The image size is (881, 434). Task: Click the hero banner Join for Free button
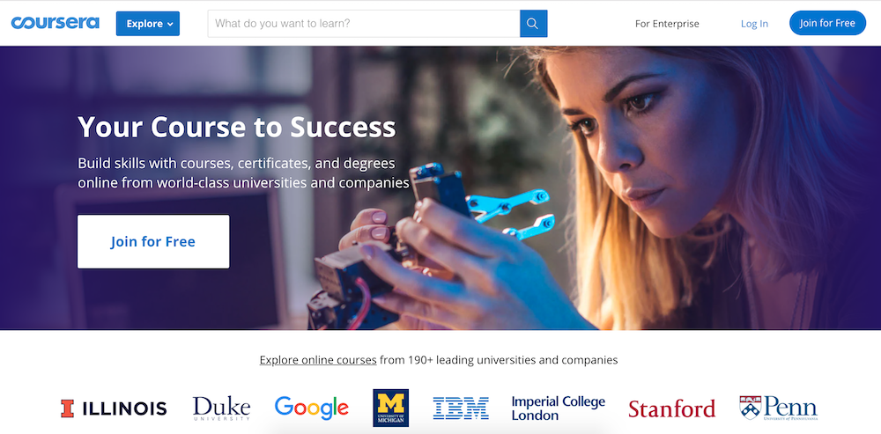tap(153, 241)
